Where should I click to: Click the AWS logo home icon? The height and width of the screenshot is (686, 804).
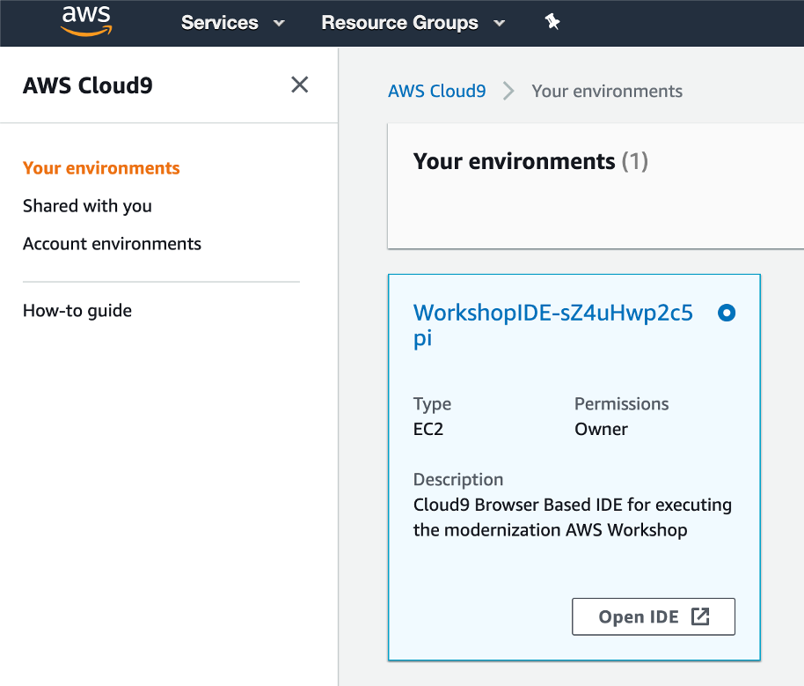(86, 21)
